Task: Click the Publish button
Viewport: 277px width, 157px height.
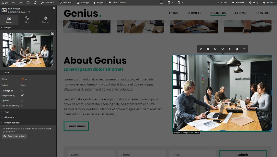Action: pos(269,3)
